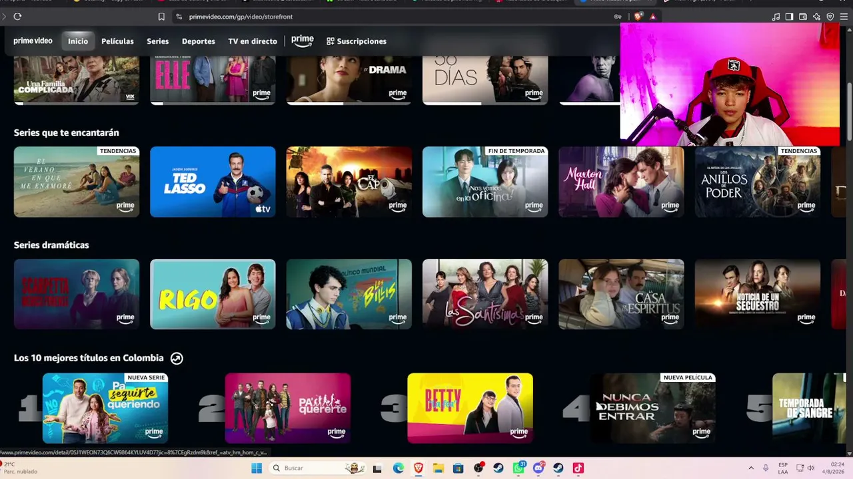Open the volume speaker icon in tray
853x479 pixels.
coord(811,468)
